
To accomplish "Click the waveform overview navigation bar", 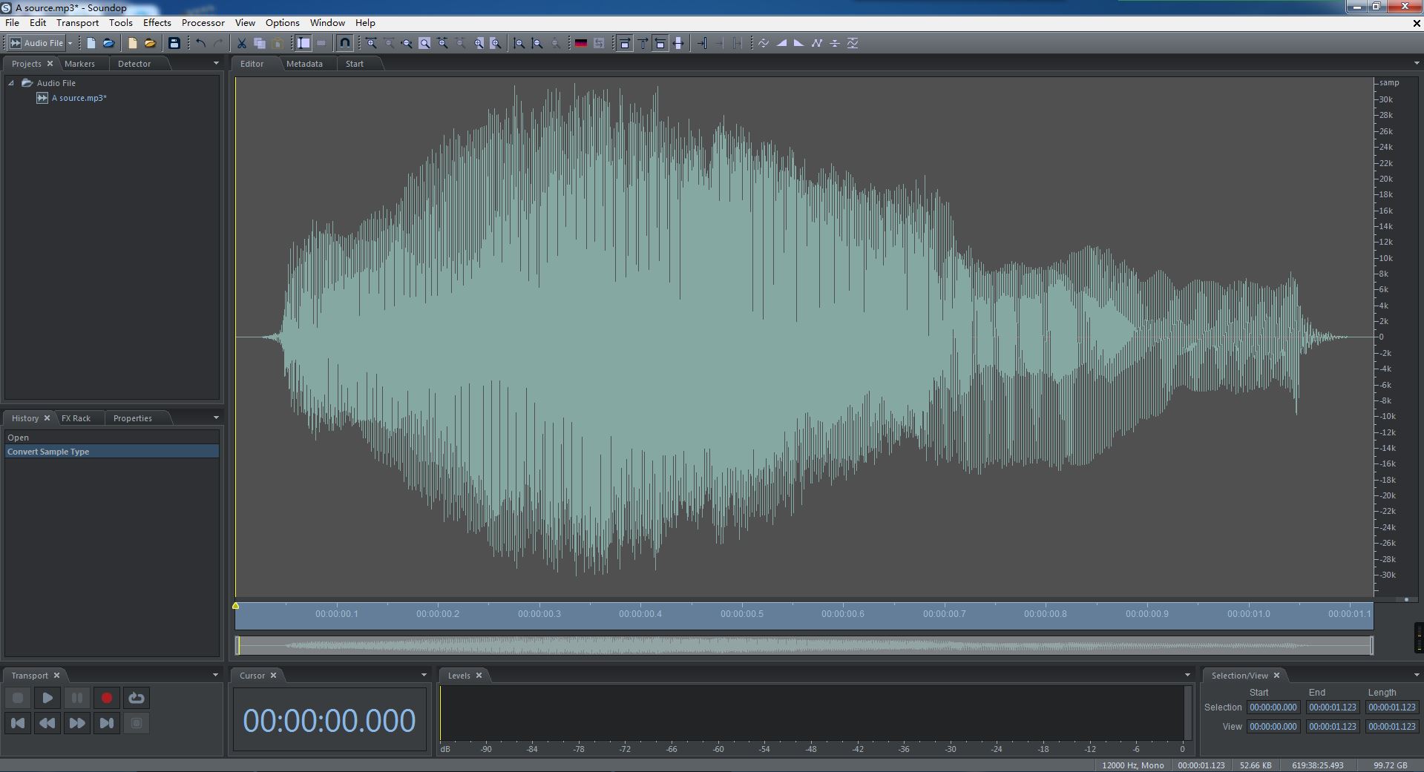I will [804, 645].
